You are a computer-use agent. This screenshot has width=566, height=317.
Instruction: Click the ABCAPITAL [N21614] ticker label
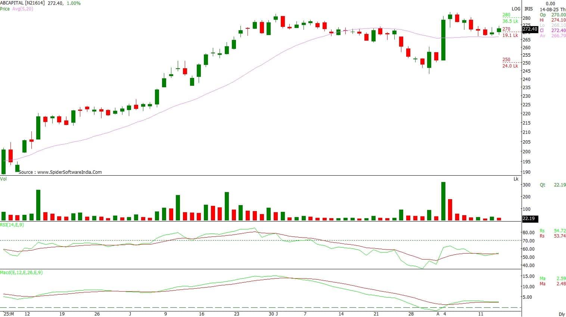pos(22,3)
